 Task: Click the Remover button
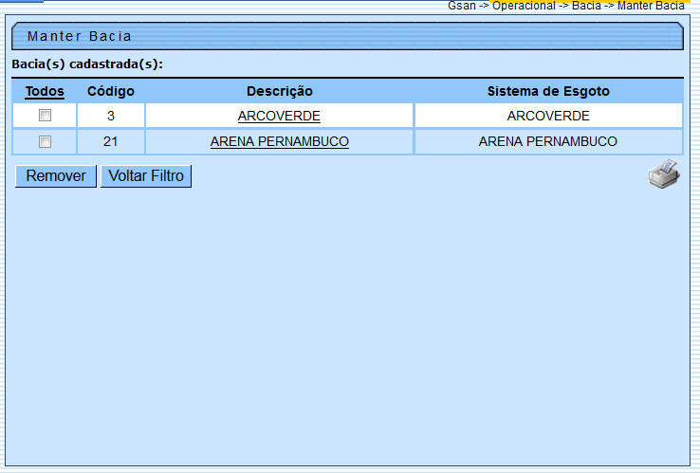click(56, 175)
